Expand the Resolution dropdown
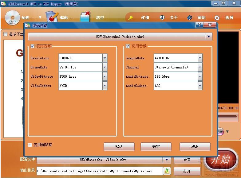This screenshot has height=178, width=241. click(x=105, y=58)
